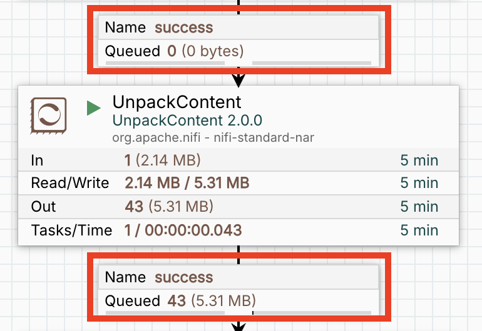Viewport: 482px width, 331px height.
Task: Click the Read/Write 2.14 MB / 5.31 MB value
Action: [x=187, y=183]
